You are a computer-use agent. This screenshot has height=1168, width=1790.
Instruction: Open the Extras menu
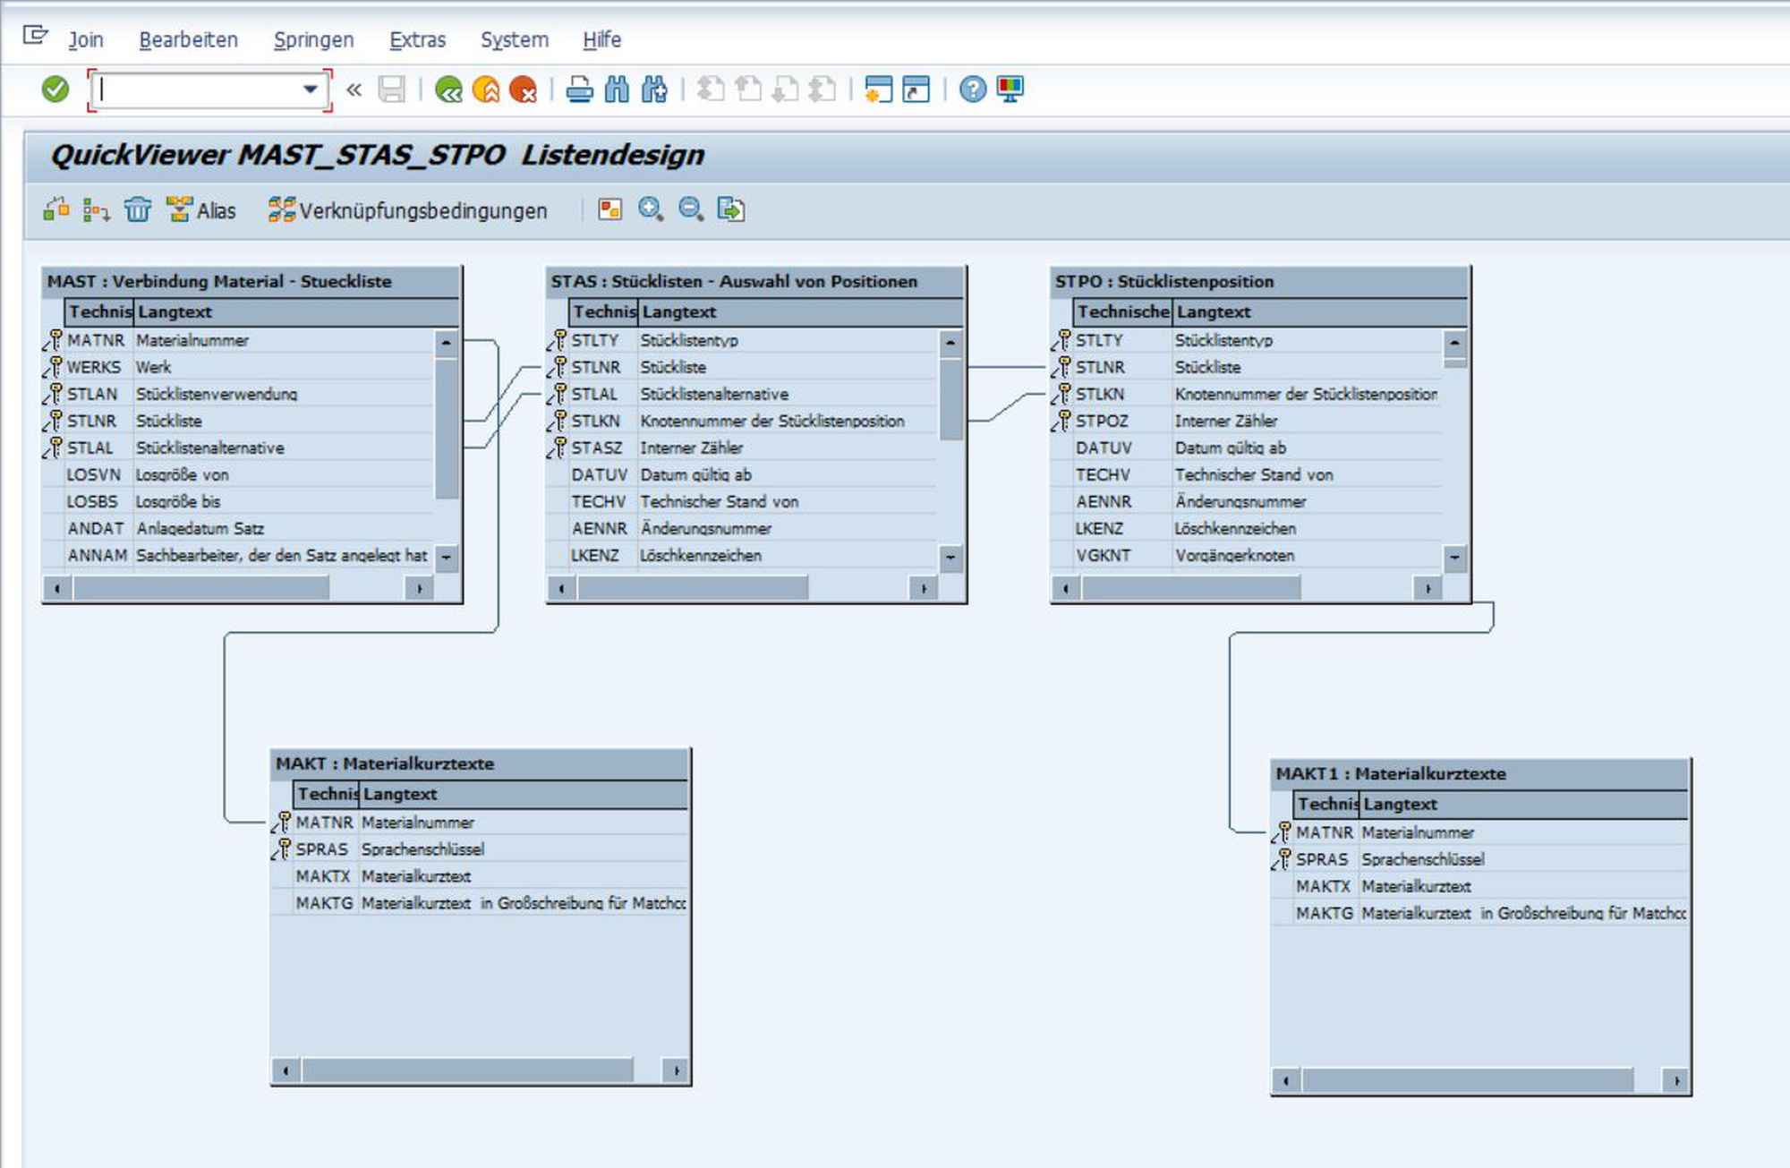417,40
